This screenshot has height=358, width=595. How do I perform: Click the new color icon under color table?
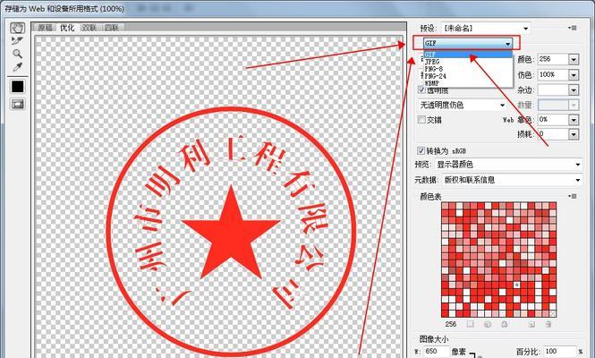[x=531, y=324]
